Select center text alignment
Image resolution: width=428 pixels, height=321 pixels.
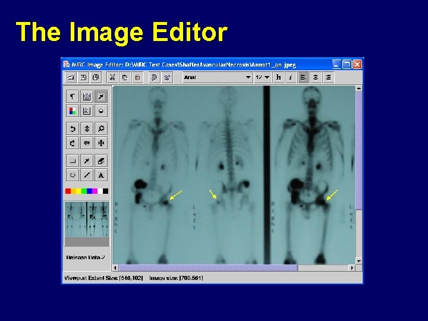tap(316, 77)
